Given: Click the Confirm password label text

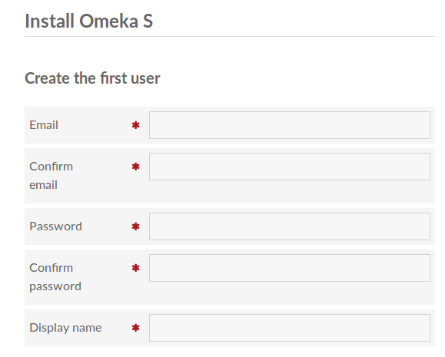Looking at the screenshot, I should pyautogui.click(x=55, y=277).
